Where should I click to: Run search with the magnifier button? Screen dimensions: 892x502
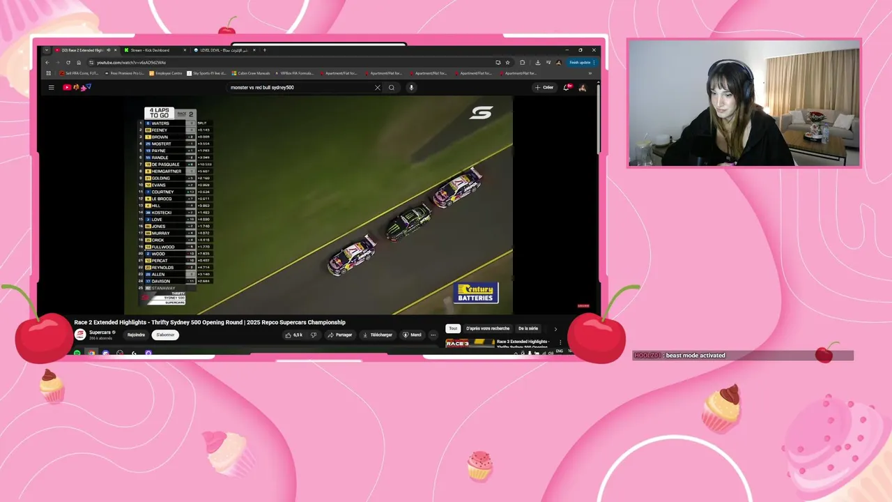[x=392, y=87]
